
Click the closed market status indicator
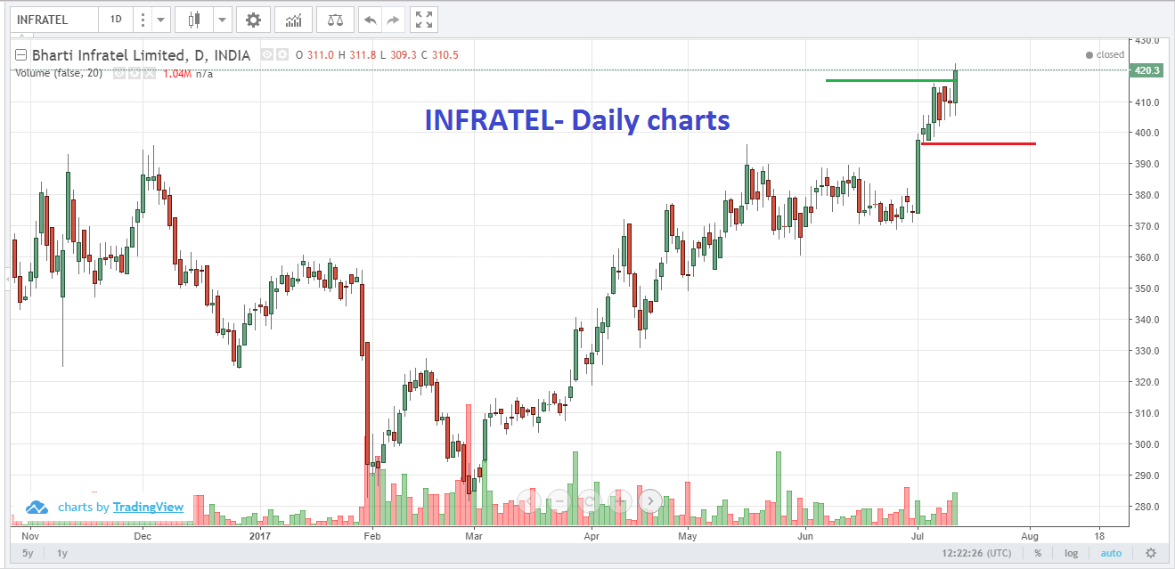(1105, 54)
